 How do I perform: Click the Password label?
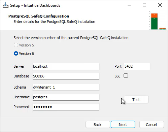21,107
